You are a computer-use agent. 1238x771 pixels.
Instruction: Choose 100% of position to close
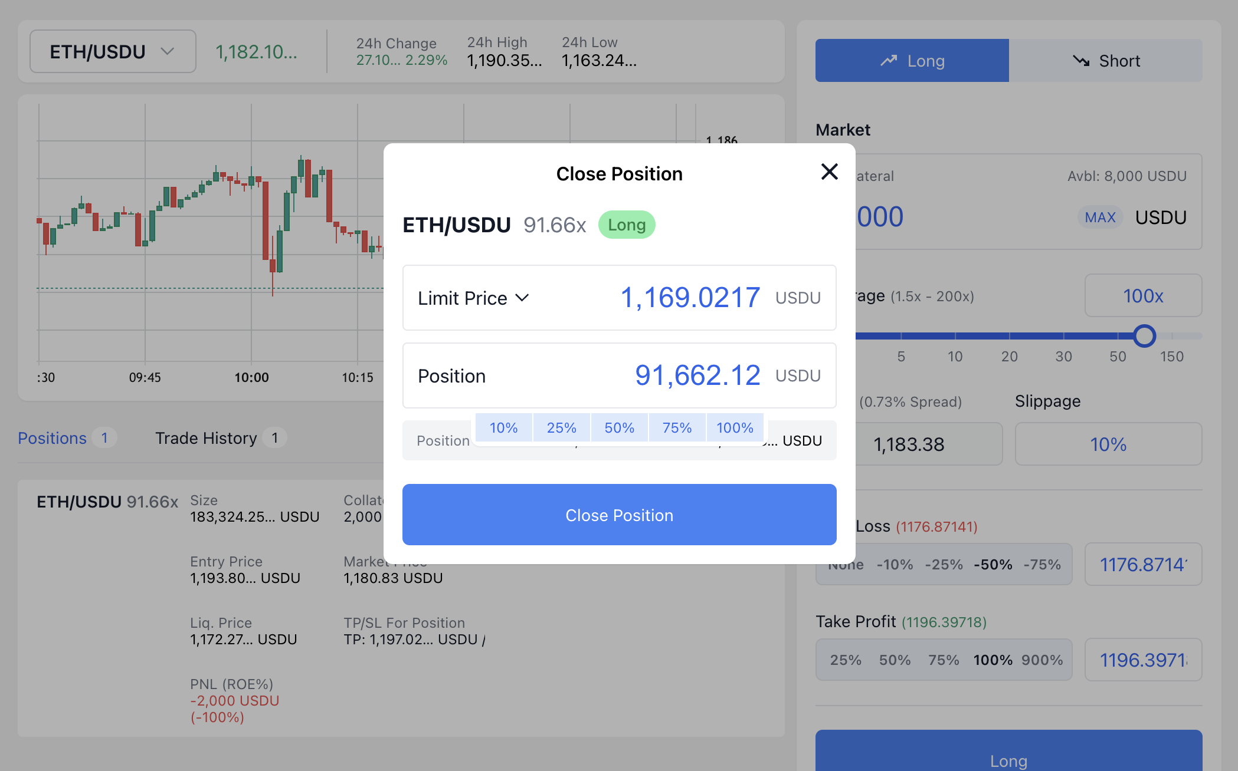pos(735,427)
